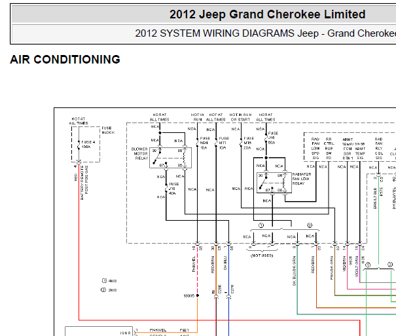The height and width of the screenshot is (336, 396).
Task: Select the "AMBT TEMP/FCM SSR RTN 1" pin label
Action: pos(348,149)
